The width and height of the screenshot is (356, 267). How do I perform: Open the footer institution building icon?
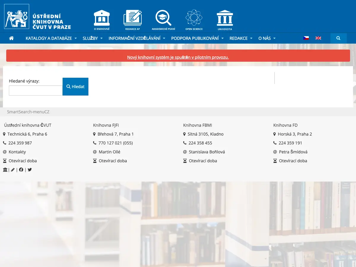coord(5,170)
